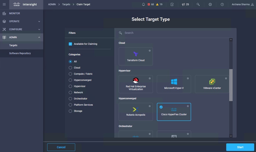256x152 pixels.
Task: Click the Start button
Action: pyautogui.click(x=240, y=147)
